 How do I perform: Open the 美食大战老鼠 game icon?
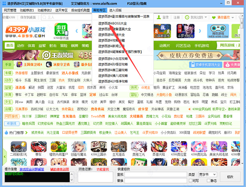219,147
